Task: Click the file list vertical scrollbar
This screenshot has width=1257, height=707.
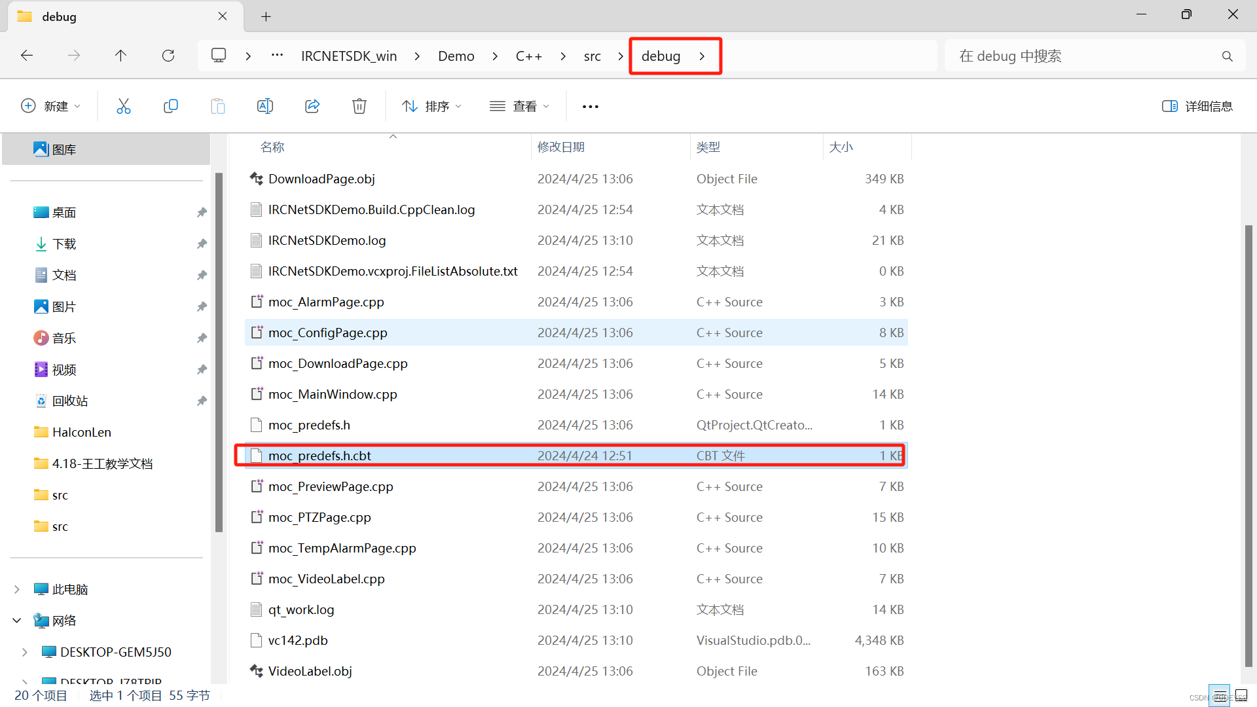Action: (1248, 445)
